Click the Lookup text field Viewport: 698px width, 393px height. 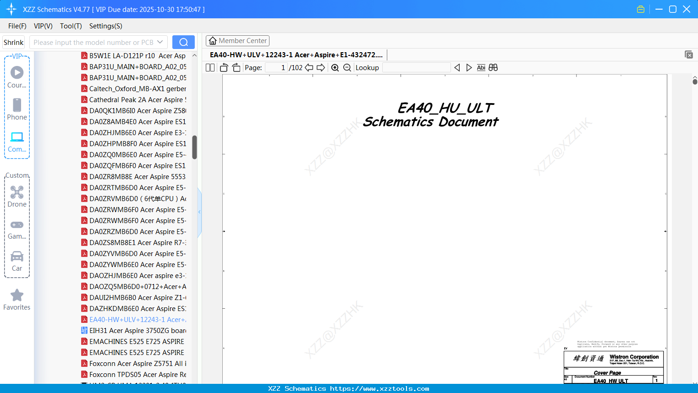[417, 67]
